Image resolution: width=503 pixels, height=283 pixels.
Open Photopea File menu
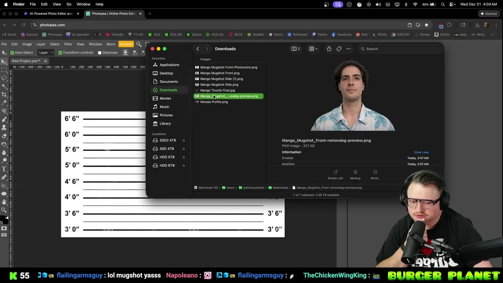(x=4, y=44)
